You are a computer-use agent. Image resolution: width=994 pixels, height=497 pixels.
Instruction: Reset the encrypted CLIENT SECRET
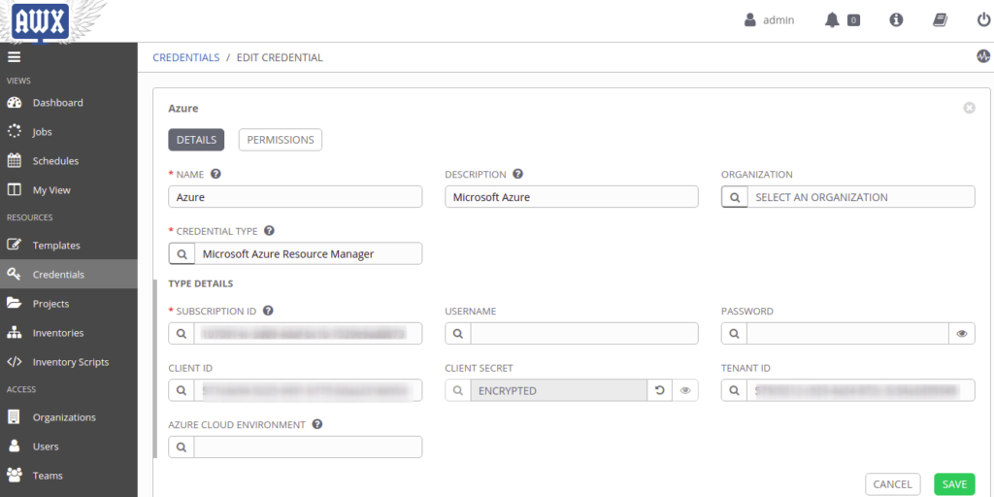tap(659, 390)
